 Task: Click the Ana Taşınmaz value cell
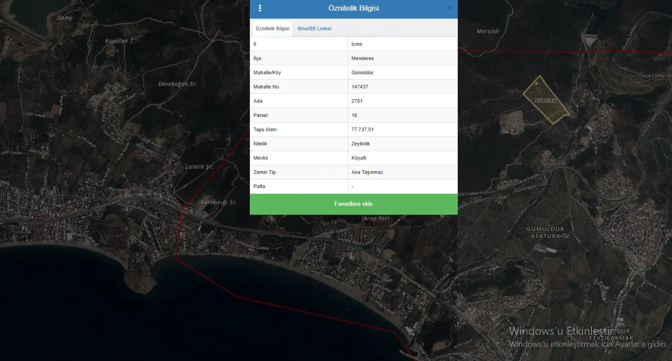403,172
